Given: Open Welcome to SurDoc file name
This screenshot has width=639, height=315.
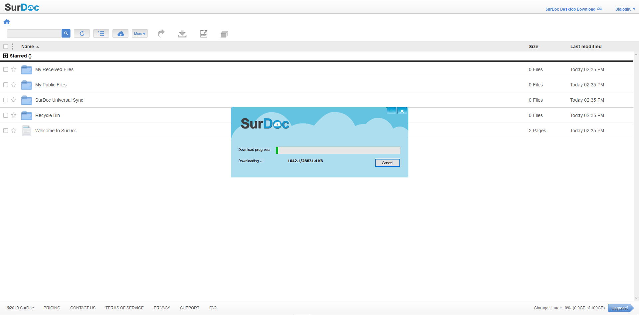Looking at the screenshot, I should pos(56,131).
